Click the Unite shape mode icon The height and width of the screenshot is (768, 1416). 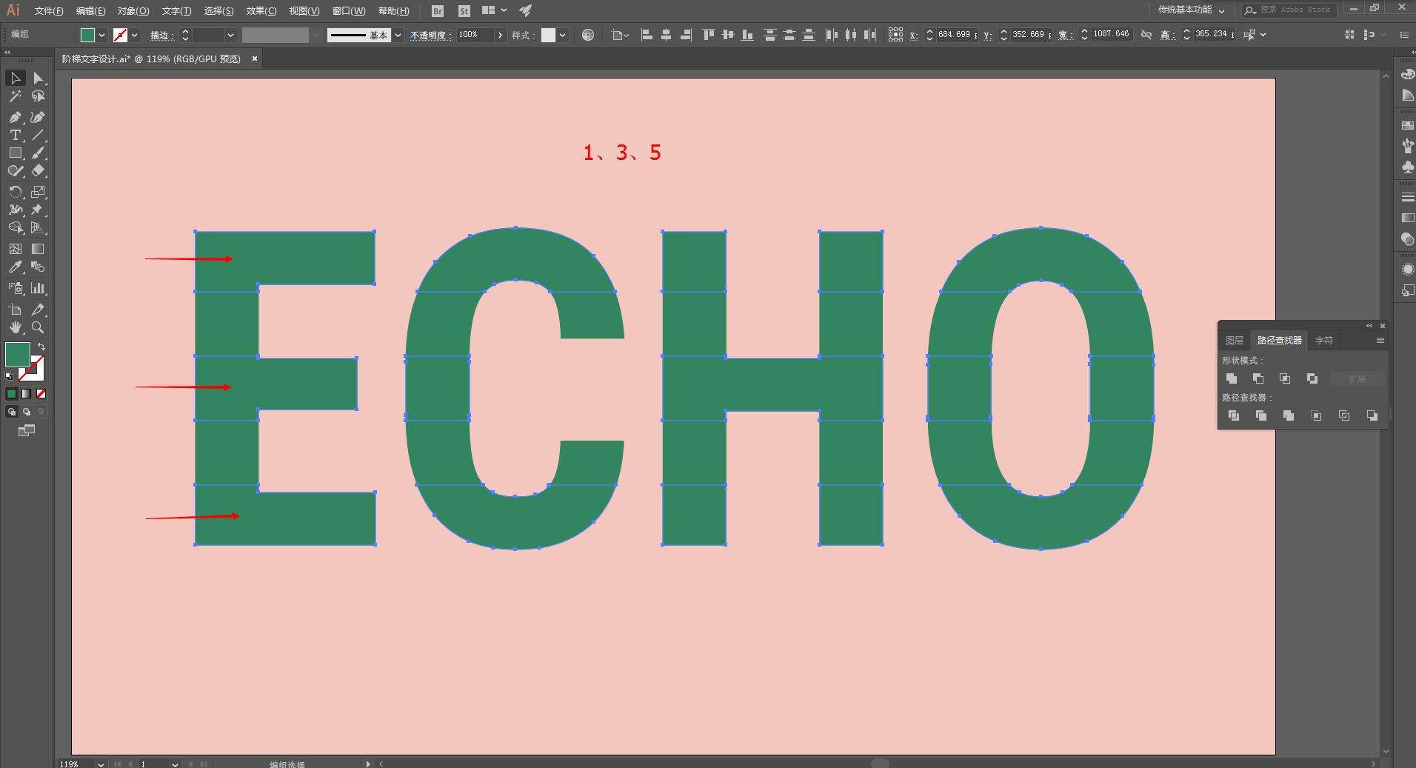[x=1232, y=378]
